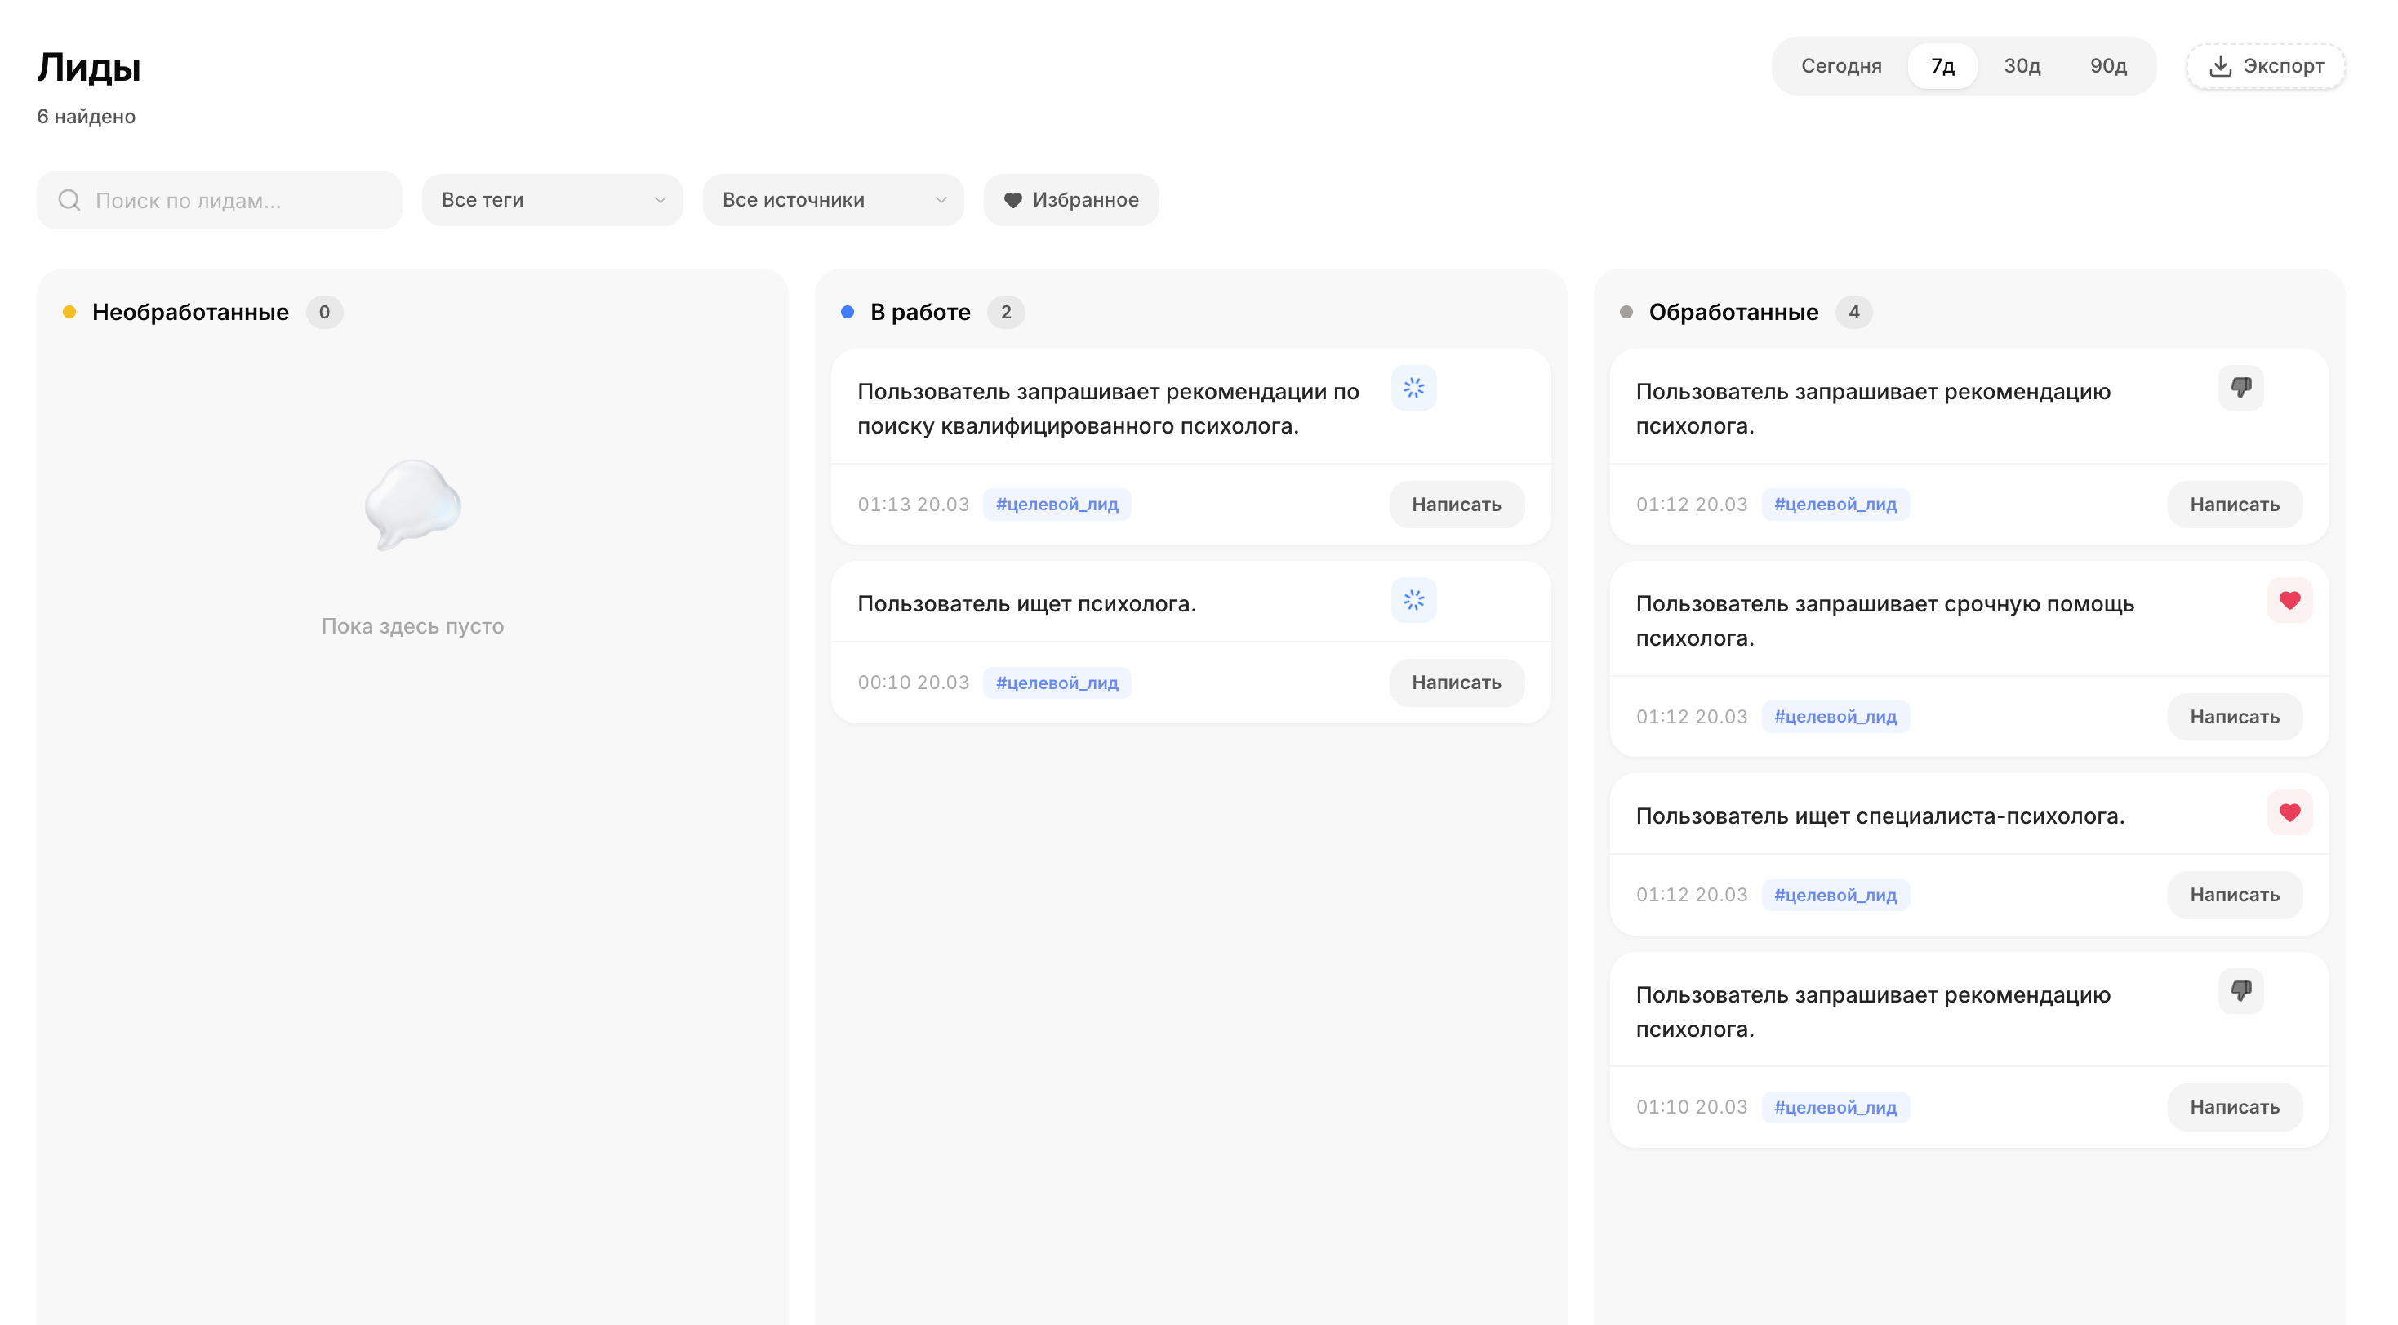This screenshot has width=2398, height=1325.
Task: Toggle the Избранное favorites filter
Action: [x=1070, y=200]
